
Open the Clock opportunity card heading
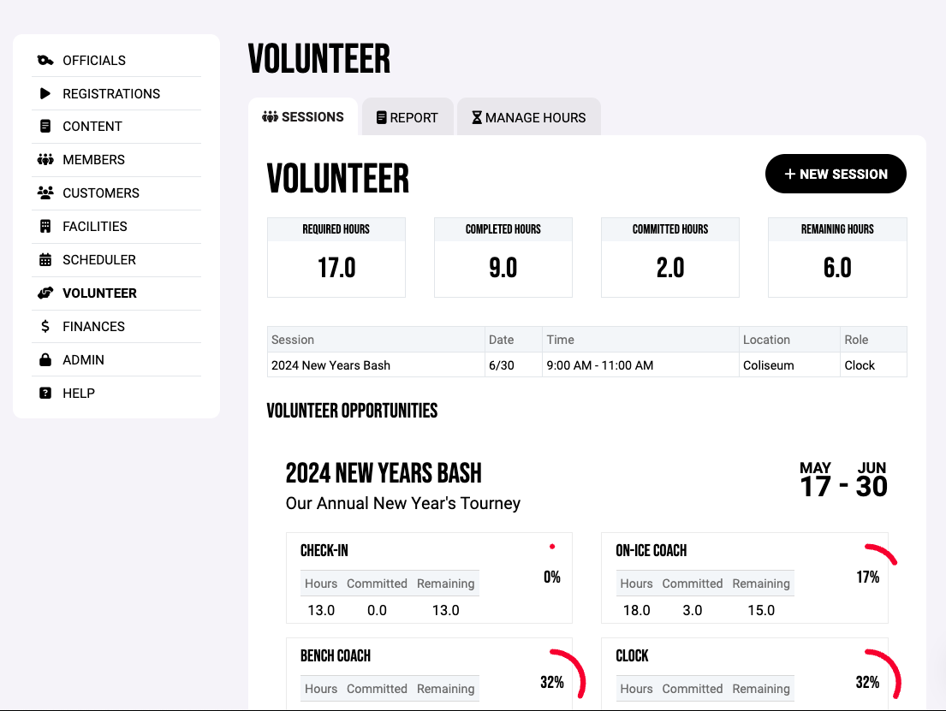click(x=632, y=656)
